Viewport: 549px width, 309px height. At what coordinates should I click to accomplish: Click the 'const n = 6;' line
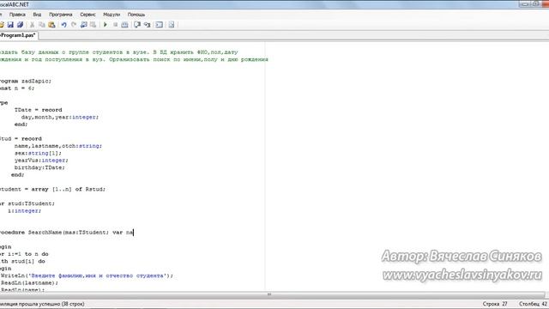coord(17,88)
